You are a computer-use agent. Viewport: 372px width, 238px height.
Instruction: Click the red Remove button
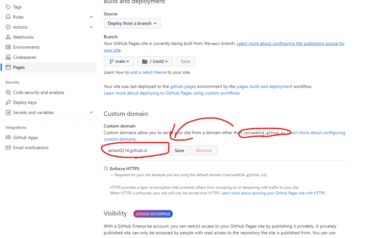pos(204,150)
